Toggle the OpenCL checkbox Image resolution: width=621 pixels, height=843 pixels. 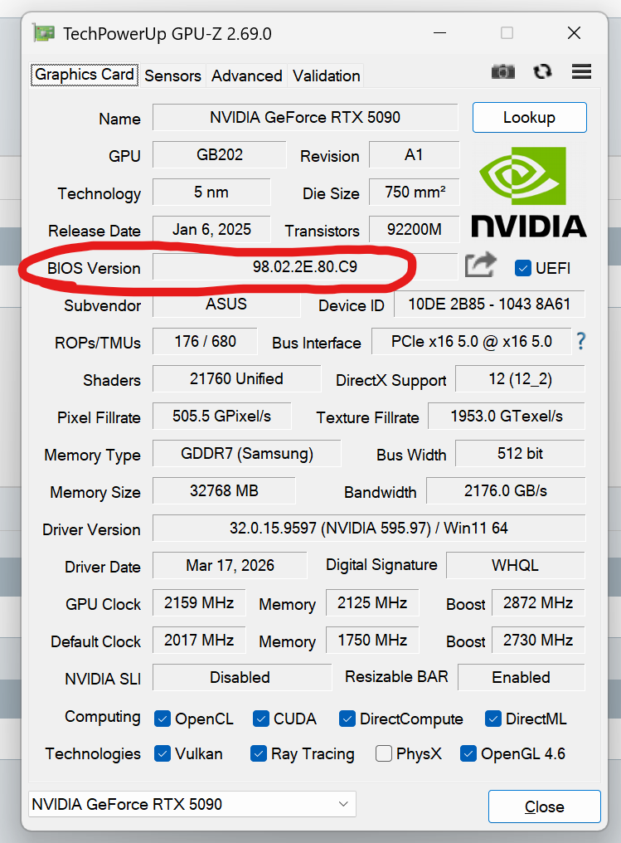point(163,719)
